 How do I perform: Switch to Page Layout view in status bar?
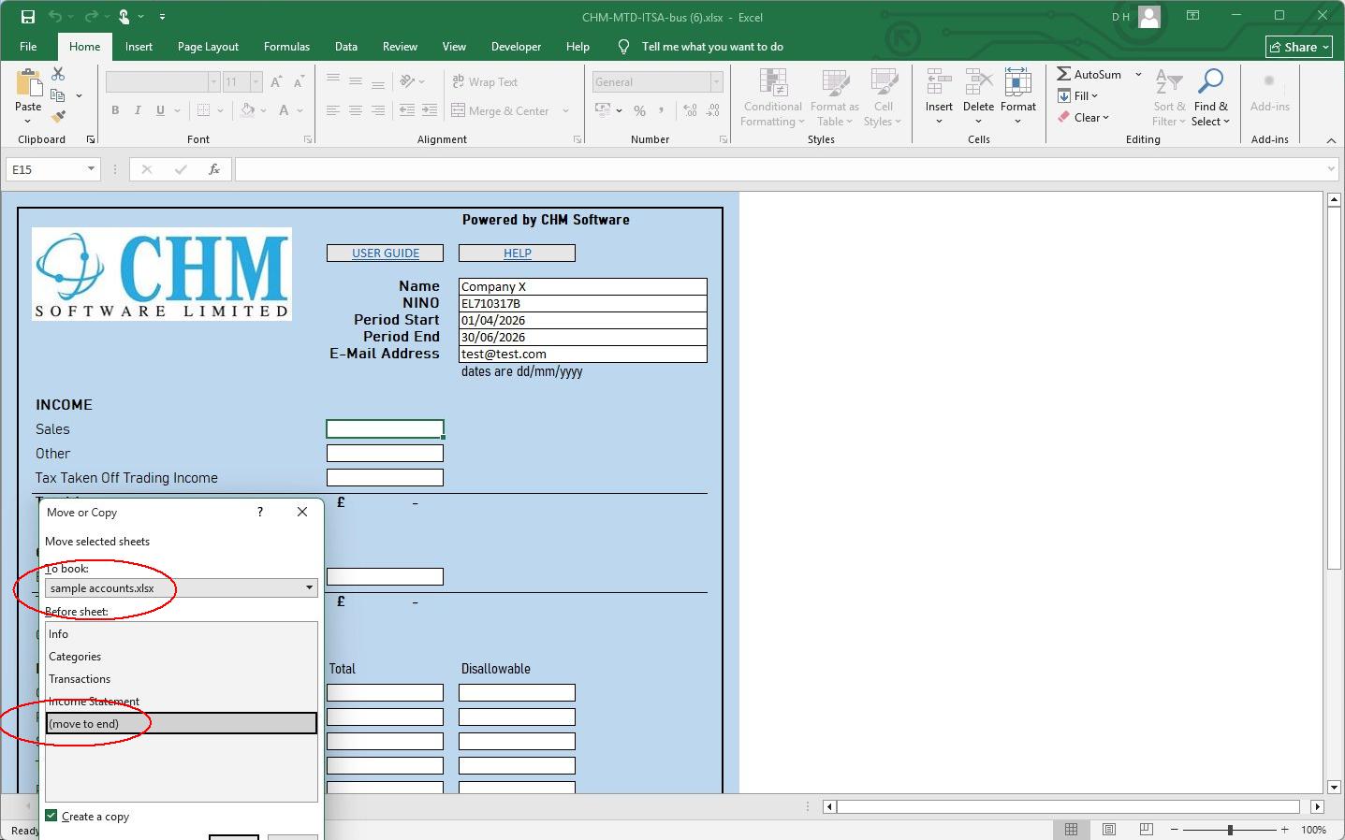[x=1109, y=830]
